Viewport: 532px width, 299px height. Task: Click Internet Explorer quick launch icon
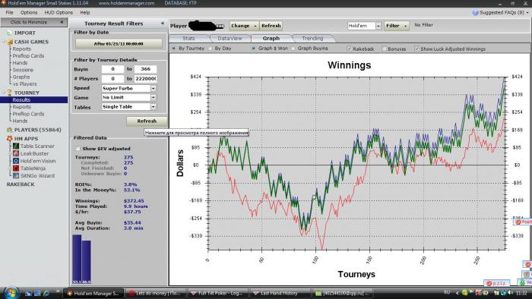coord(46,293)
